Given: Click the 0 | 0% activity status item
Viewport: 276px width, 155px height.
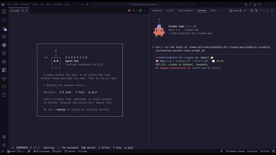Looking at the screenshot, I should pos(265,151).
